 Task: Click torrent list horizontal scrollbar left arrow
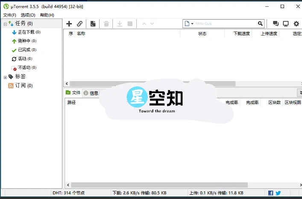(x=67, y=84)
